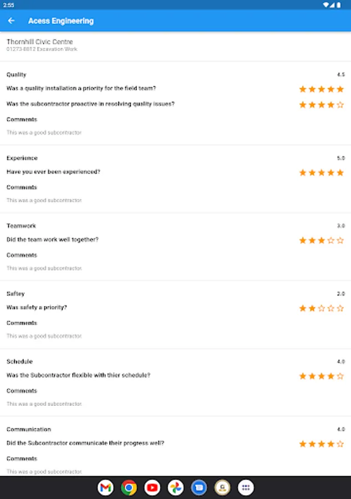
Task: Open Gmail from the dock
Action: coord(106,488)
